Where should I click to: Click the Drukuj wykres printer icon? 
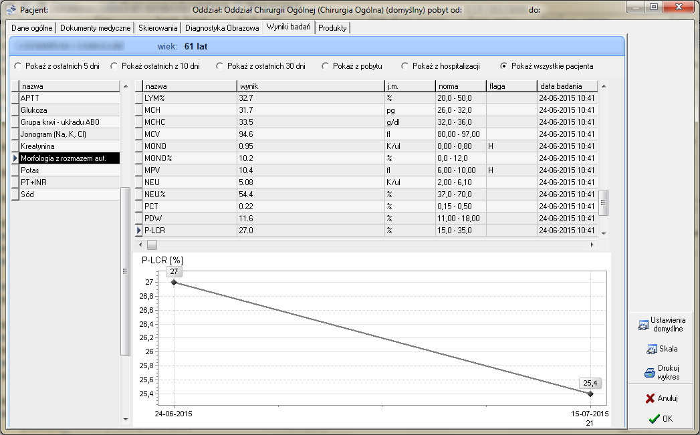click(650, 373)
